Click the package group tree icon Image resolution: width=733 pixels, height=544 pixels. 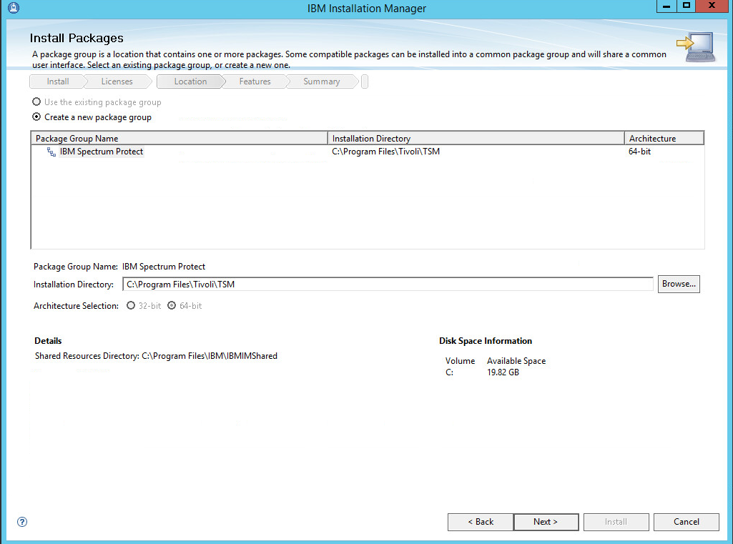(51, 152)
